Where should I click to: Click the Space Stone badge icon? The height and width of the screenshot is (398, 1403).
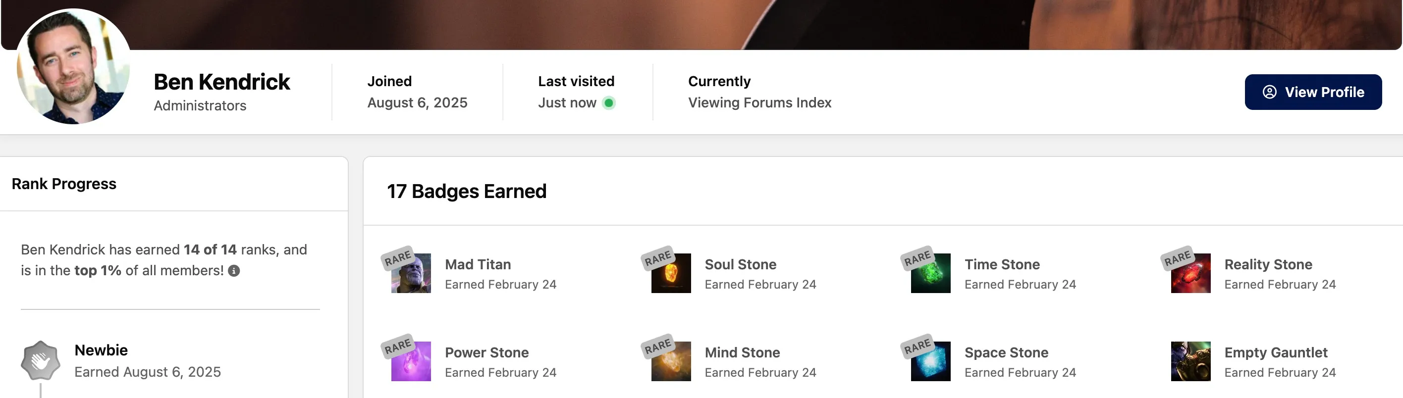click(x=930, y=361)
